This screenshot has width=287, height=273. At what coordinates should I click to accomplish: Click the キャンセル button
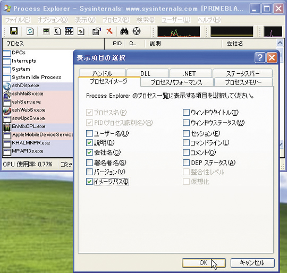(252, 263)
